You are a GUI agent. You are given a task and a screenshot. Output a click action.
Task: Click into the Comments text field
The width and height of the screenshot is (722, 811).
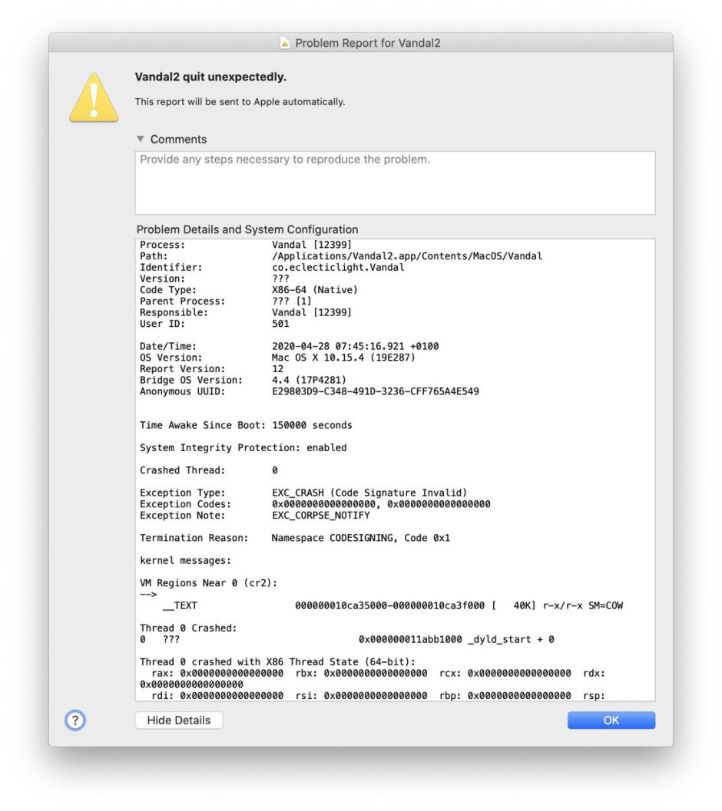(395, 183)
